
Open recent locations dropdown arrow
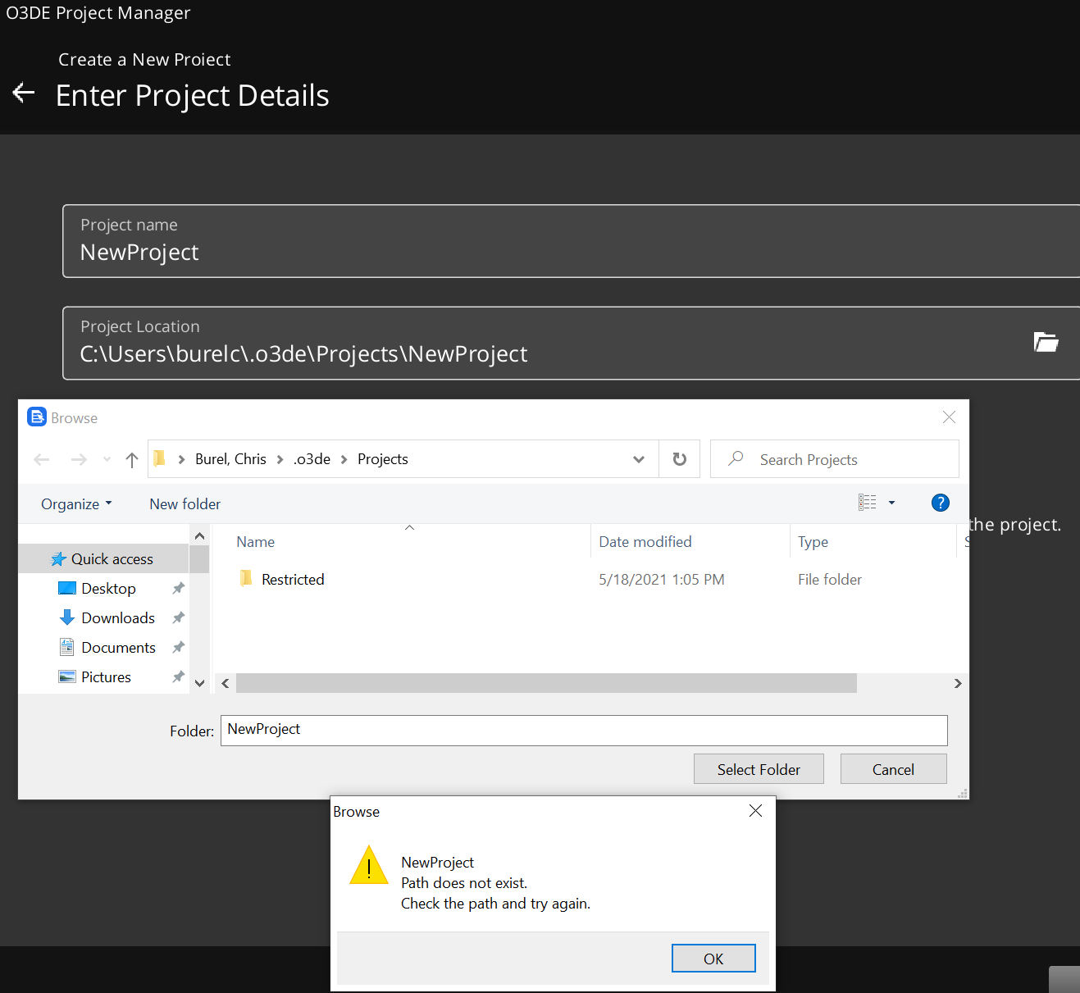[107, 459]
